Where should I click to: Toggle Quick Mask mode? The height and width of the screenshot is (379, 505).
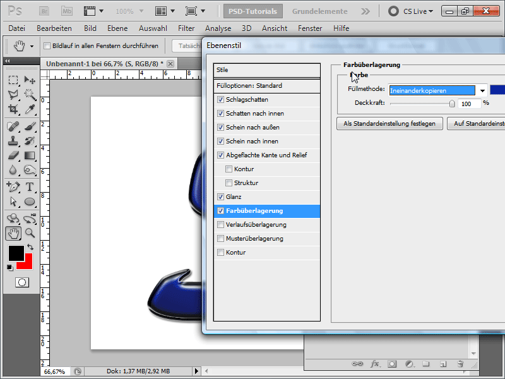click(22, 282)
